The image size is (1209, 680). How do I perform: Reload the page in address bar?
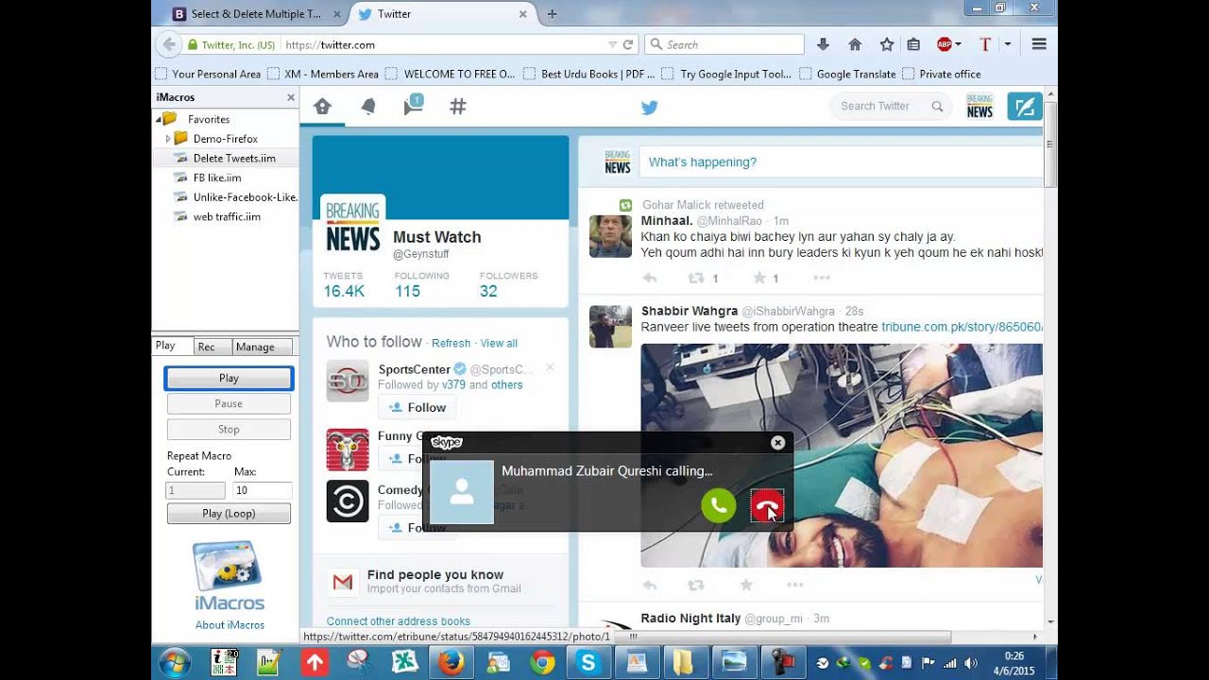coord(627,44)
